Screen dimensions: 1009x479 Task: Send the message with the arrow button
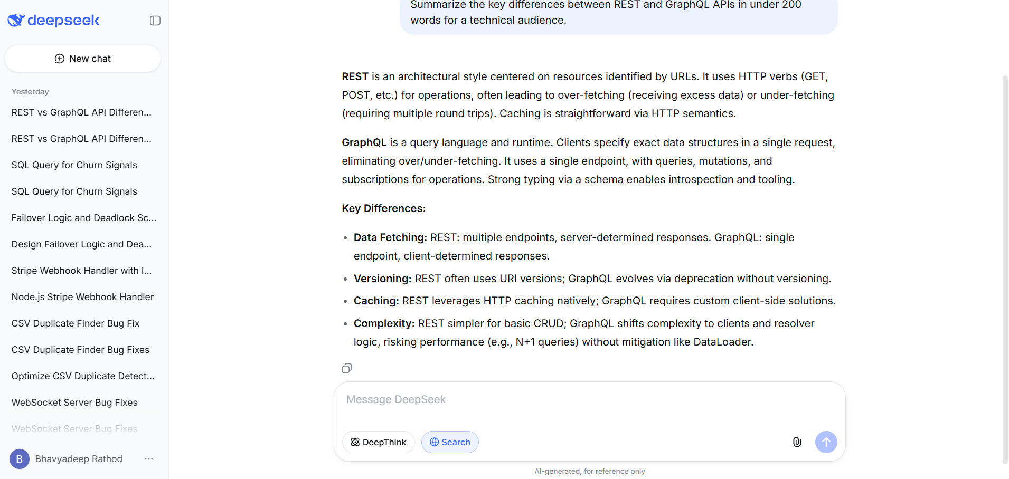(826, 442)
